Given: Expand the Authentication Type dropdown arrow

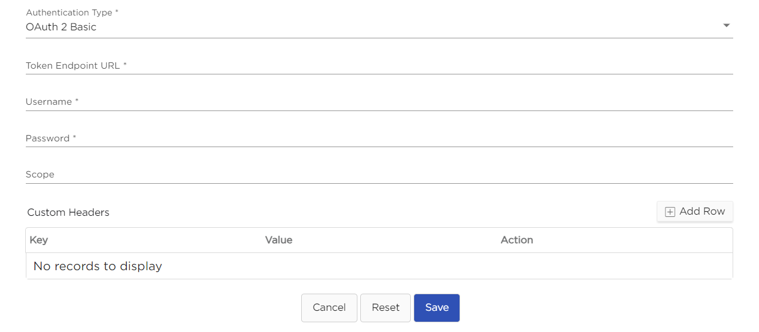Looking at the screenshot, I should coord(726,26).
